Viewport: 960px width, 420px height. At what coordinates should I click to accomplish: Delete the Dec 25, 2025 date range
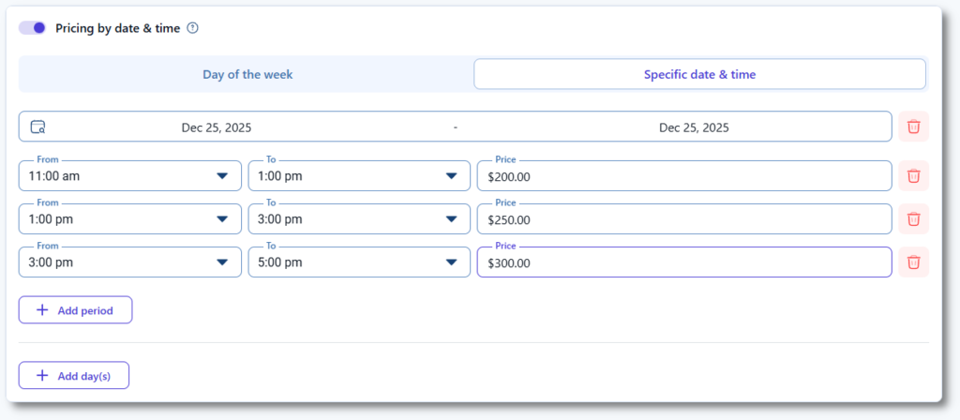pos(913,127)
